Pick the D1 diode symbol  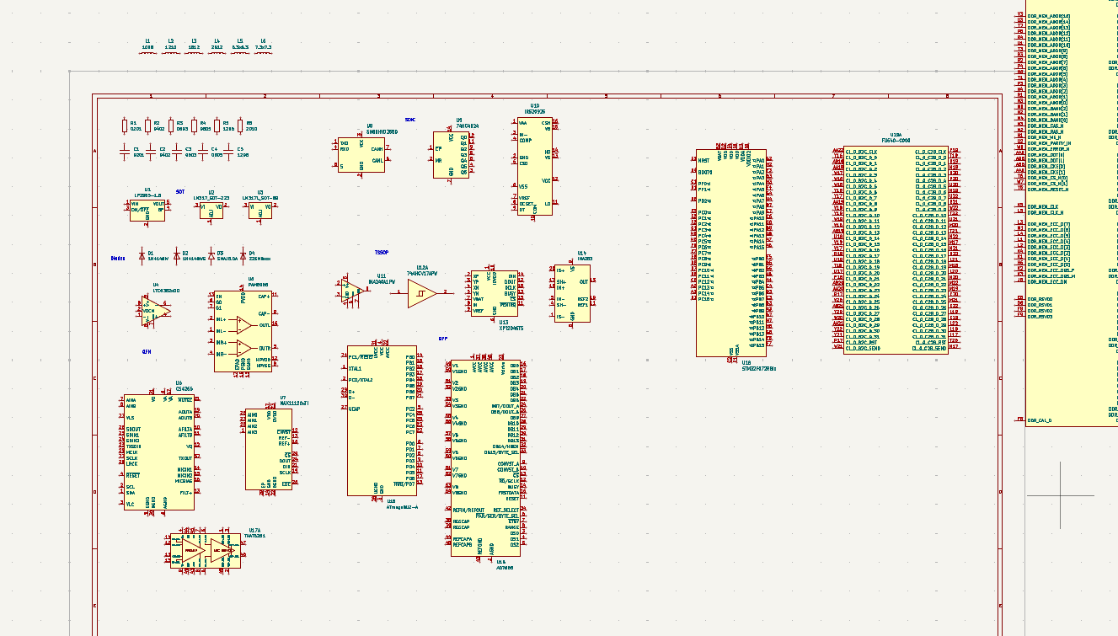(142, 254)
